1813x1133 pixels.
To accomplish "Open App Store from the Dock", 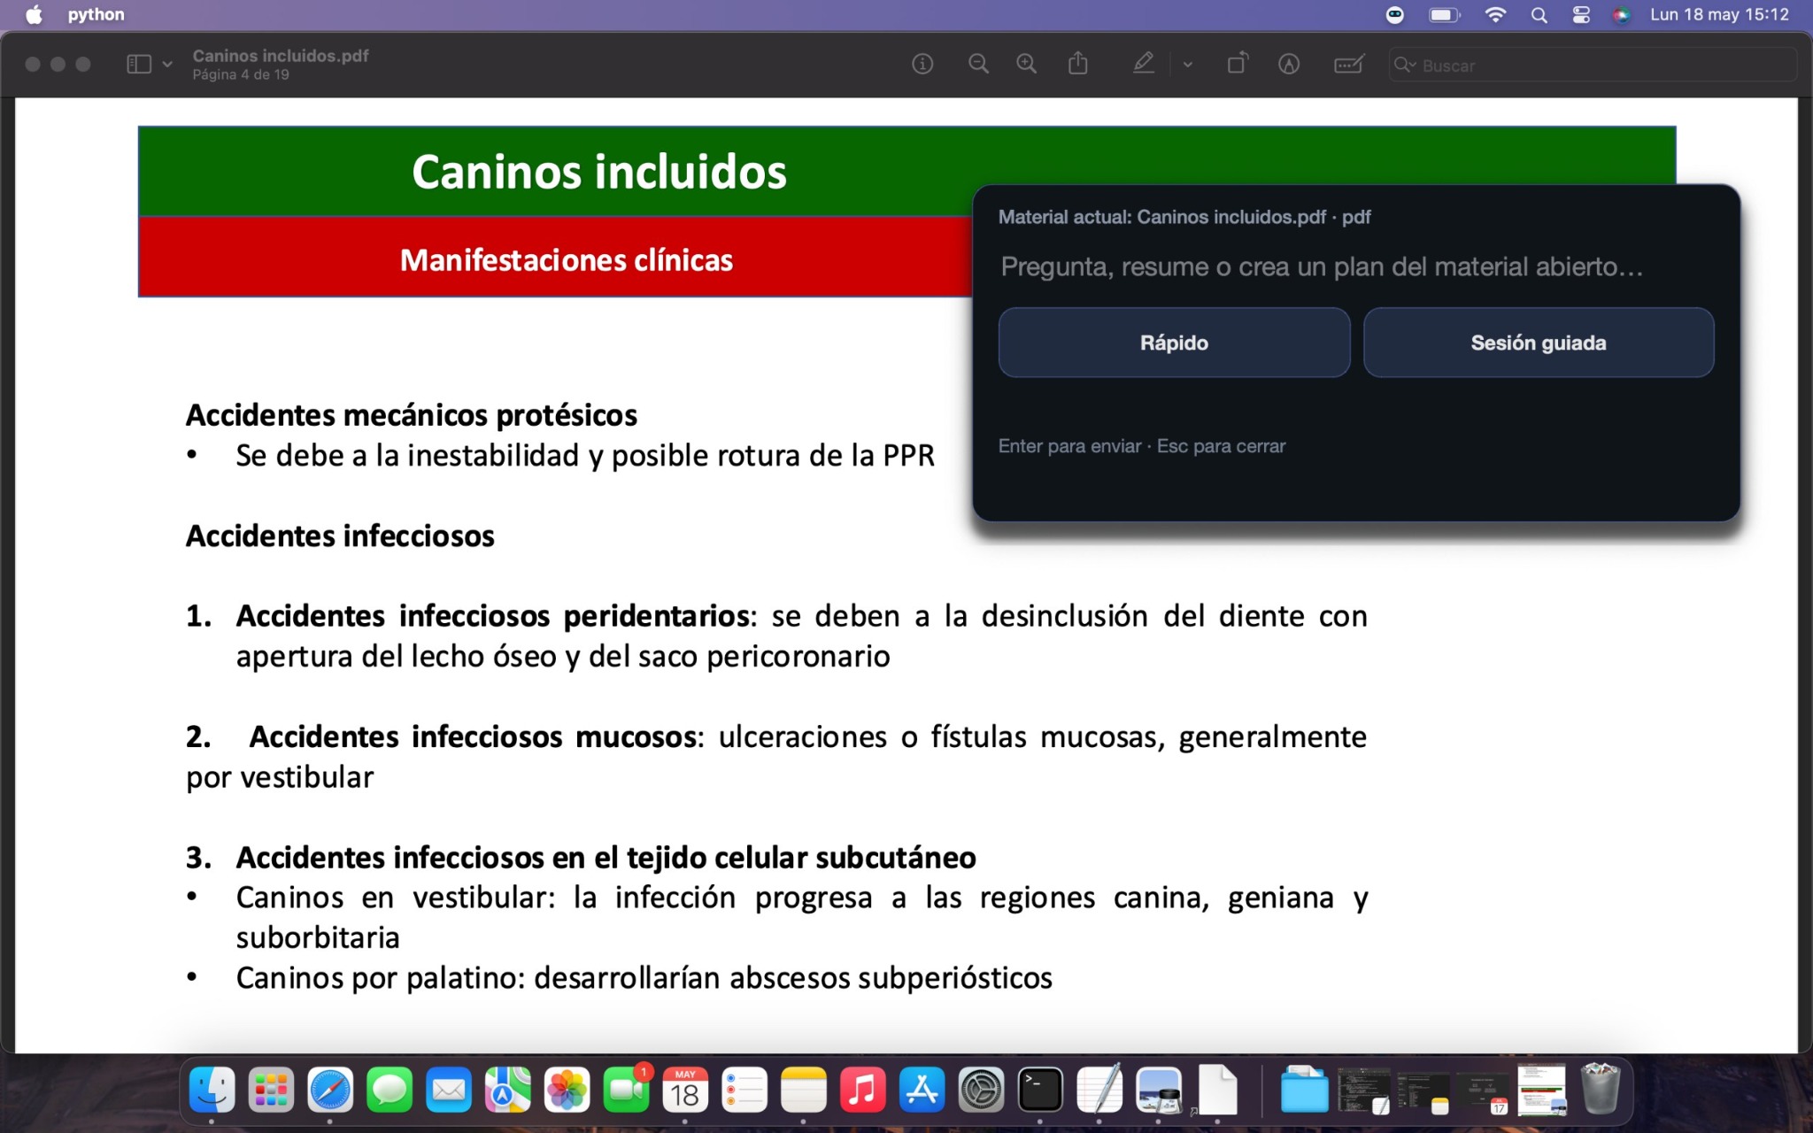I will point(922,1089).
